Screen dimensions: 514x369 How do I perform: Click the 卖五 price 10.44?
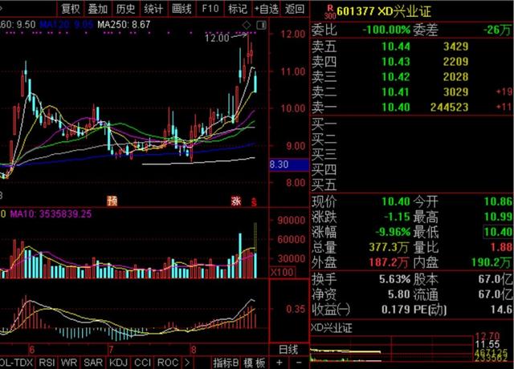coord(396,47)
